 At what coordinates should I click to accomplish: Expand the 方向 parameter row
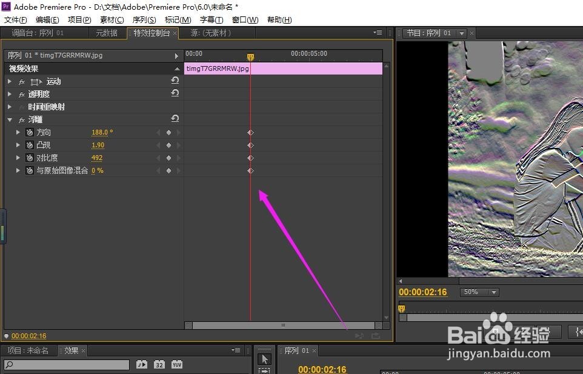[18, 132]
